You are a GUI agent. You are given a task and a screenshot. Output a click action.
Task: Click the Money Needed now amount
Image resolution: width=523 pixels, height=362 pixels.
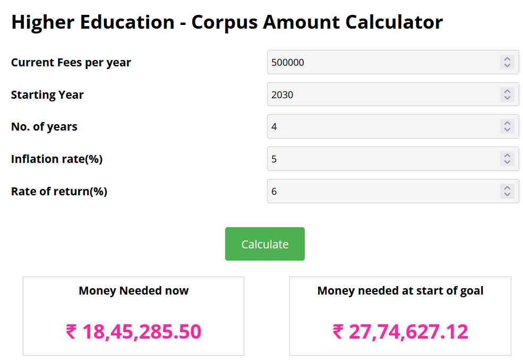133,332
